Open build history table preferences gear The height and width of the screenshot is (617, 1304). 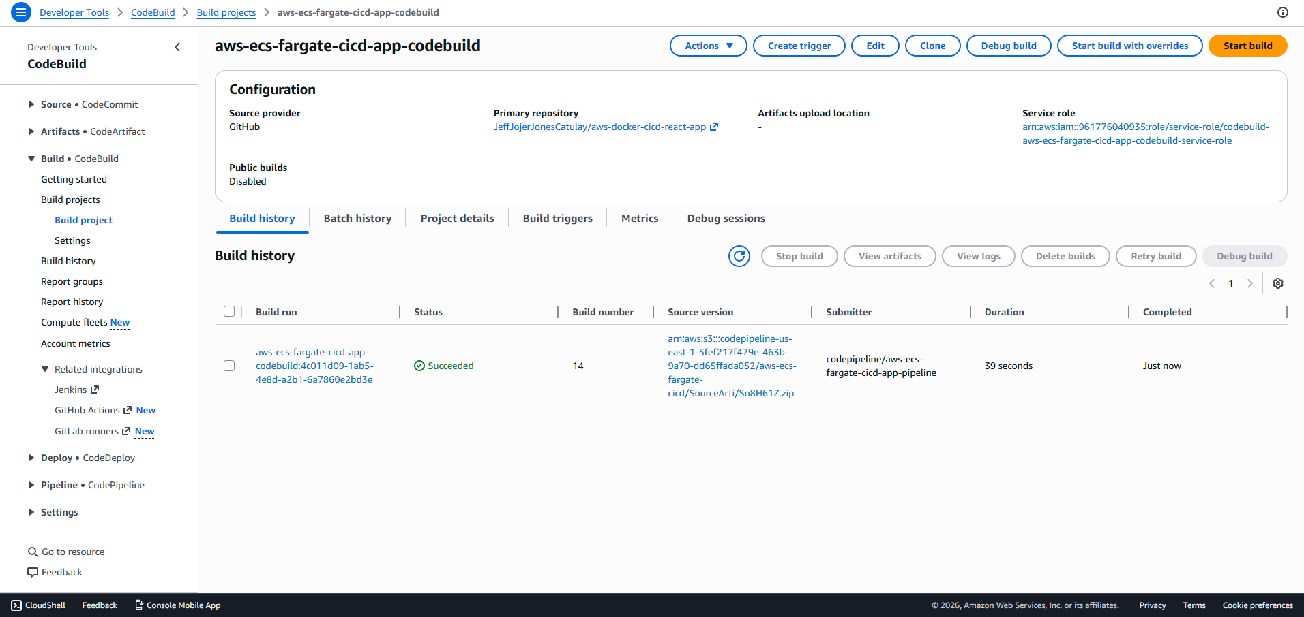pyautogui.click(x=1278, y=283)
